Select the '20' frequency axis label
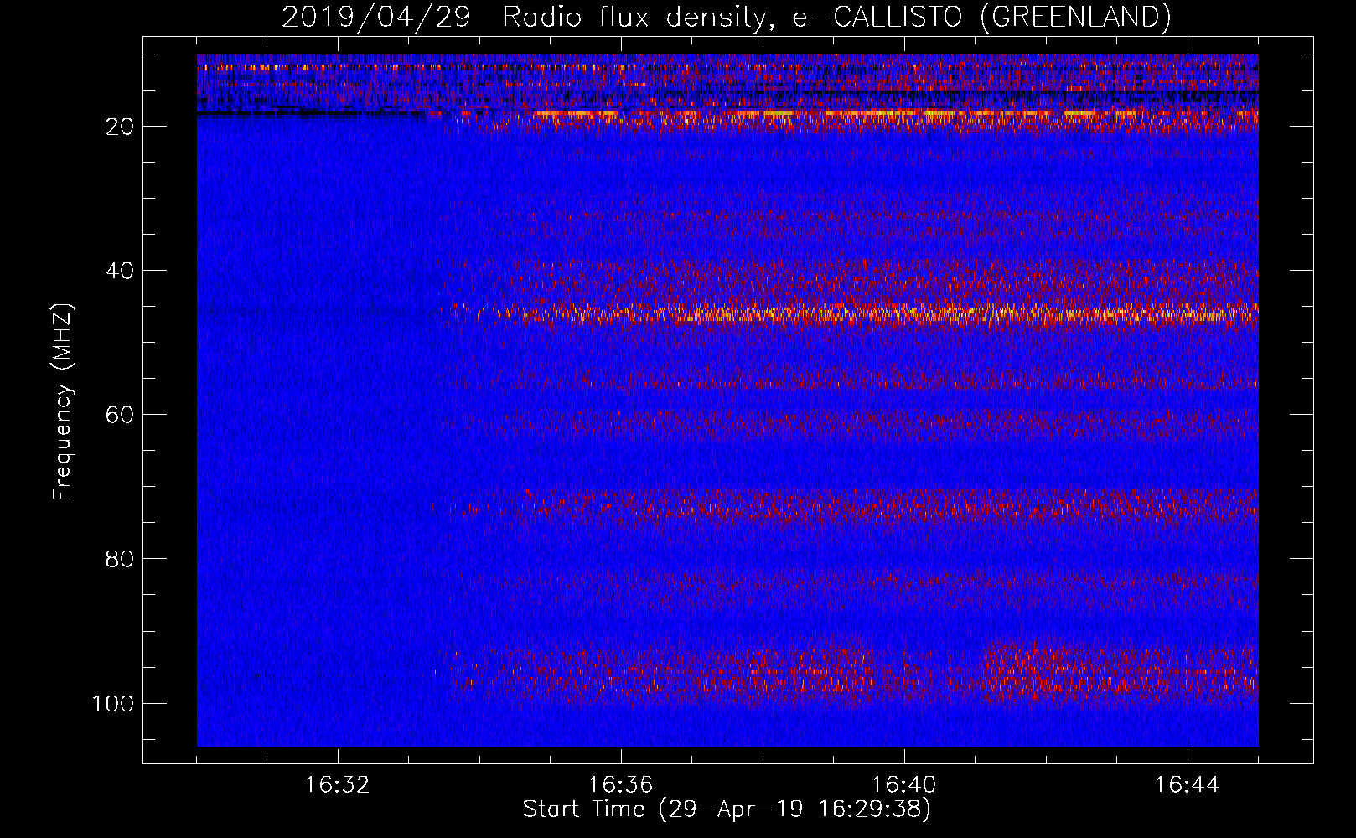The image size is (1356, 838). pos(120,127)
